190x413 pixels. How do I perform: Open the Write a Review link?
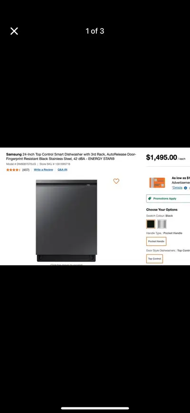point(43,170)
